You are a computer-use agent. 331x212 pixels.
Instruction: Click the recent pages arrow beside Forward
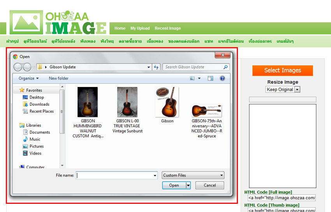pos(34,67)
